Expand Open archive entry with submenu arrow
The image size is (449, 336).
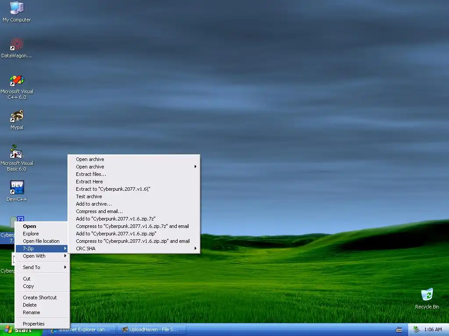click(134, 167)
